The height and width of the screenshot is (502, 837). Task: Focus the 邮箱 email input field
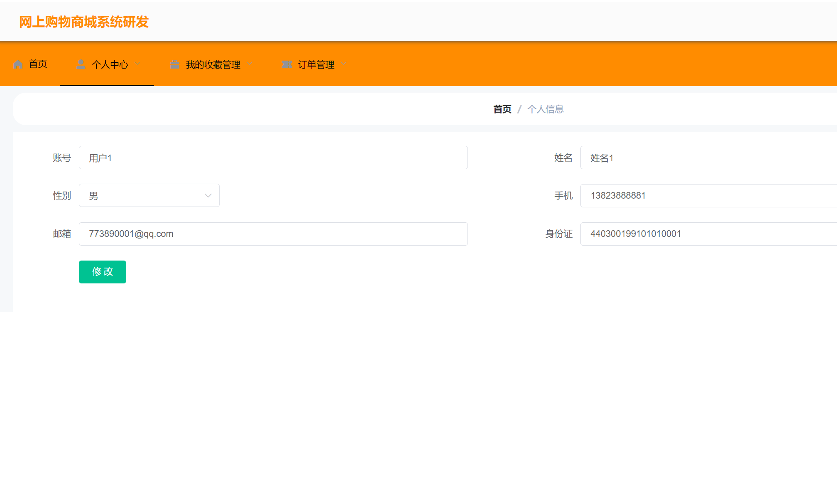point(273,234)
